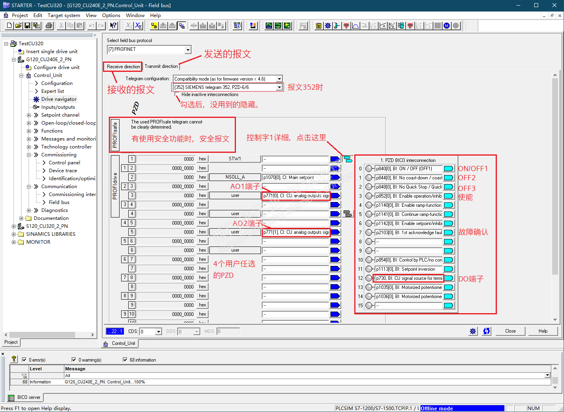The height and width of the screenshot is (412, 564).
Task: Open the message level filter All dropdown
Action: pyautogui.click(x=547, y=375)
